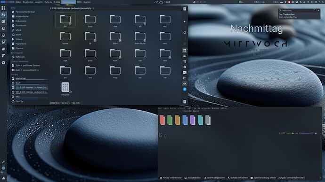Viewport: 325px width, 182px height.
Task: Open the Gehe zu menu
Action: click(49, 2)
